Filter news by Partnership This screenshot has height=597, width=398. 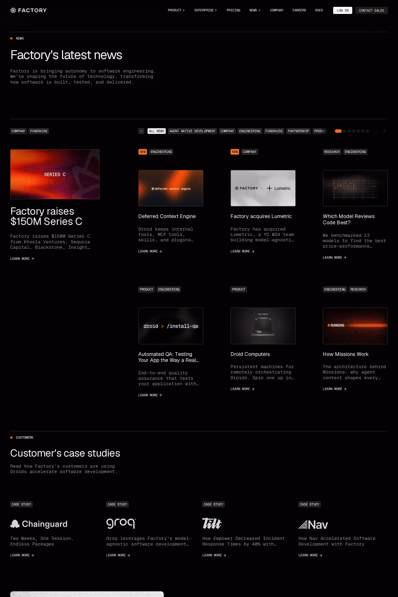[298, 131]
